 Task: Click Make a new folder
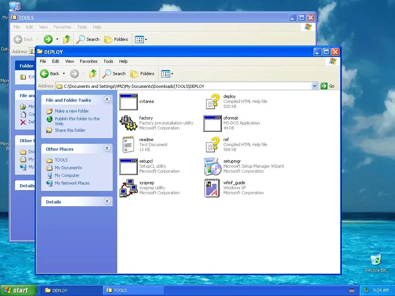(x=72, y=111)
